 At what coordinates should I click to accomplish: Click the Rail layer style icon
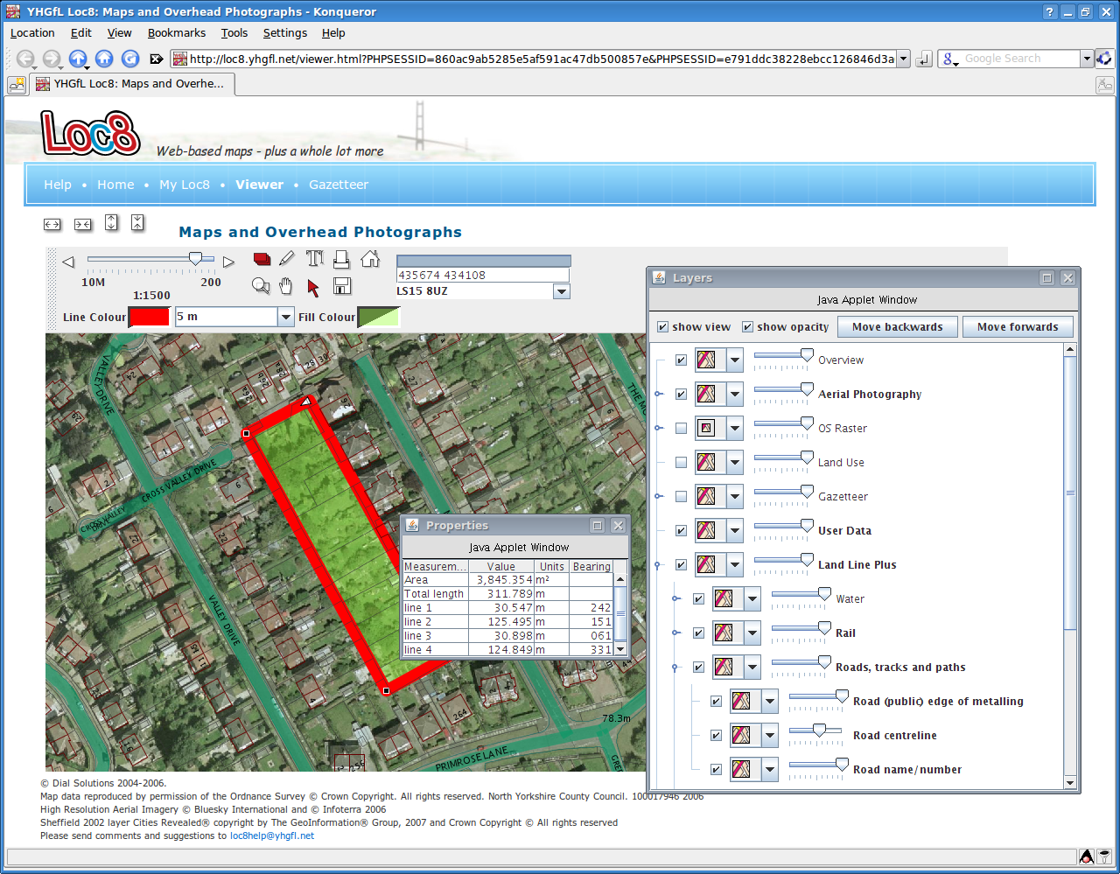click(724, 633)
